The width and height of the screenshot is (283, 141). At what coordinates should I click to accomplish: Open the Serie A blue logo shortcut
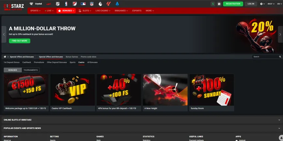pyautogui.click(x=117, y=4)
